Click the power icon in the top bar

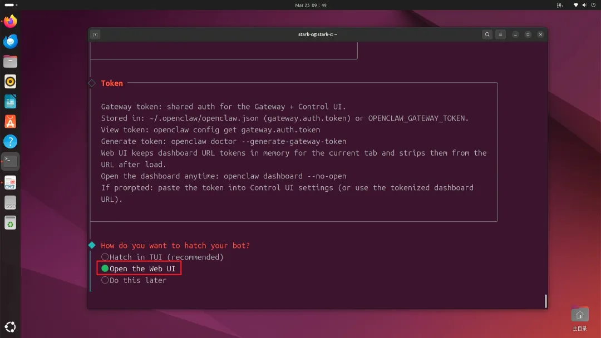click(x=593, y=5)
